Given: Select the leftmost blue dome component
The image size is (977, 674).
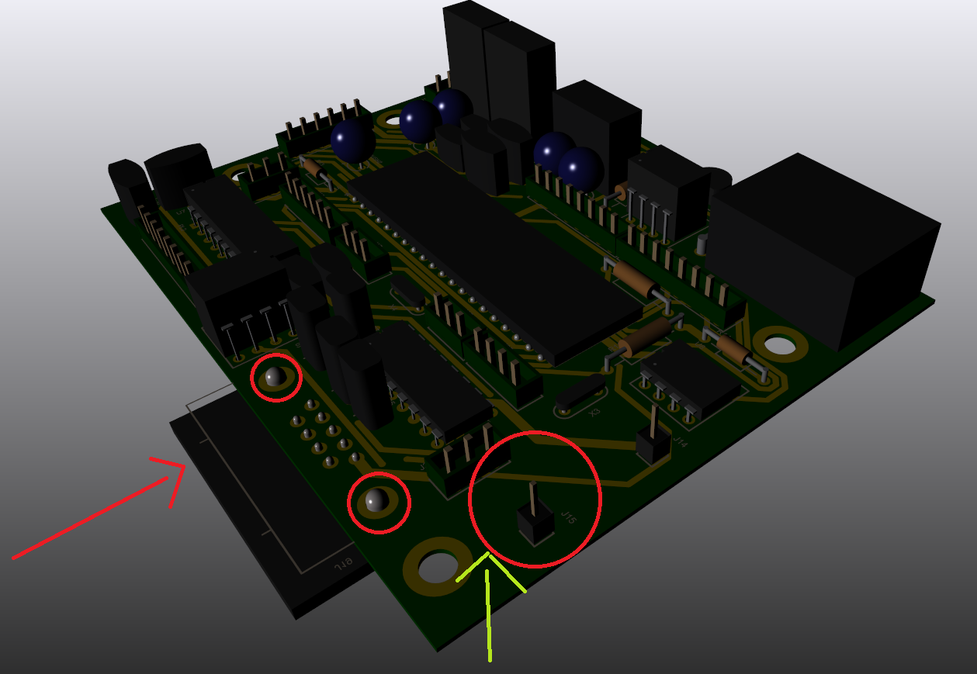Looking at the screenshot, I should click(x=353, y=140).
